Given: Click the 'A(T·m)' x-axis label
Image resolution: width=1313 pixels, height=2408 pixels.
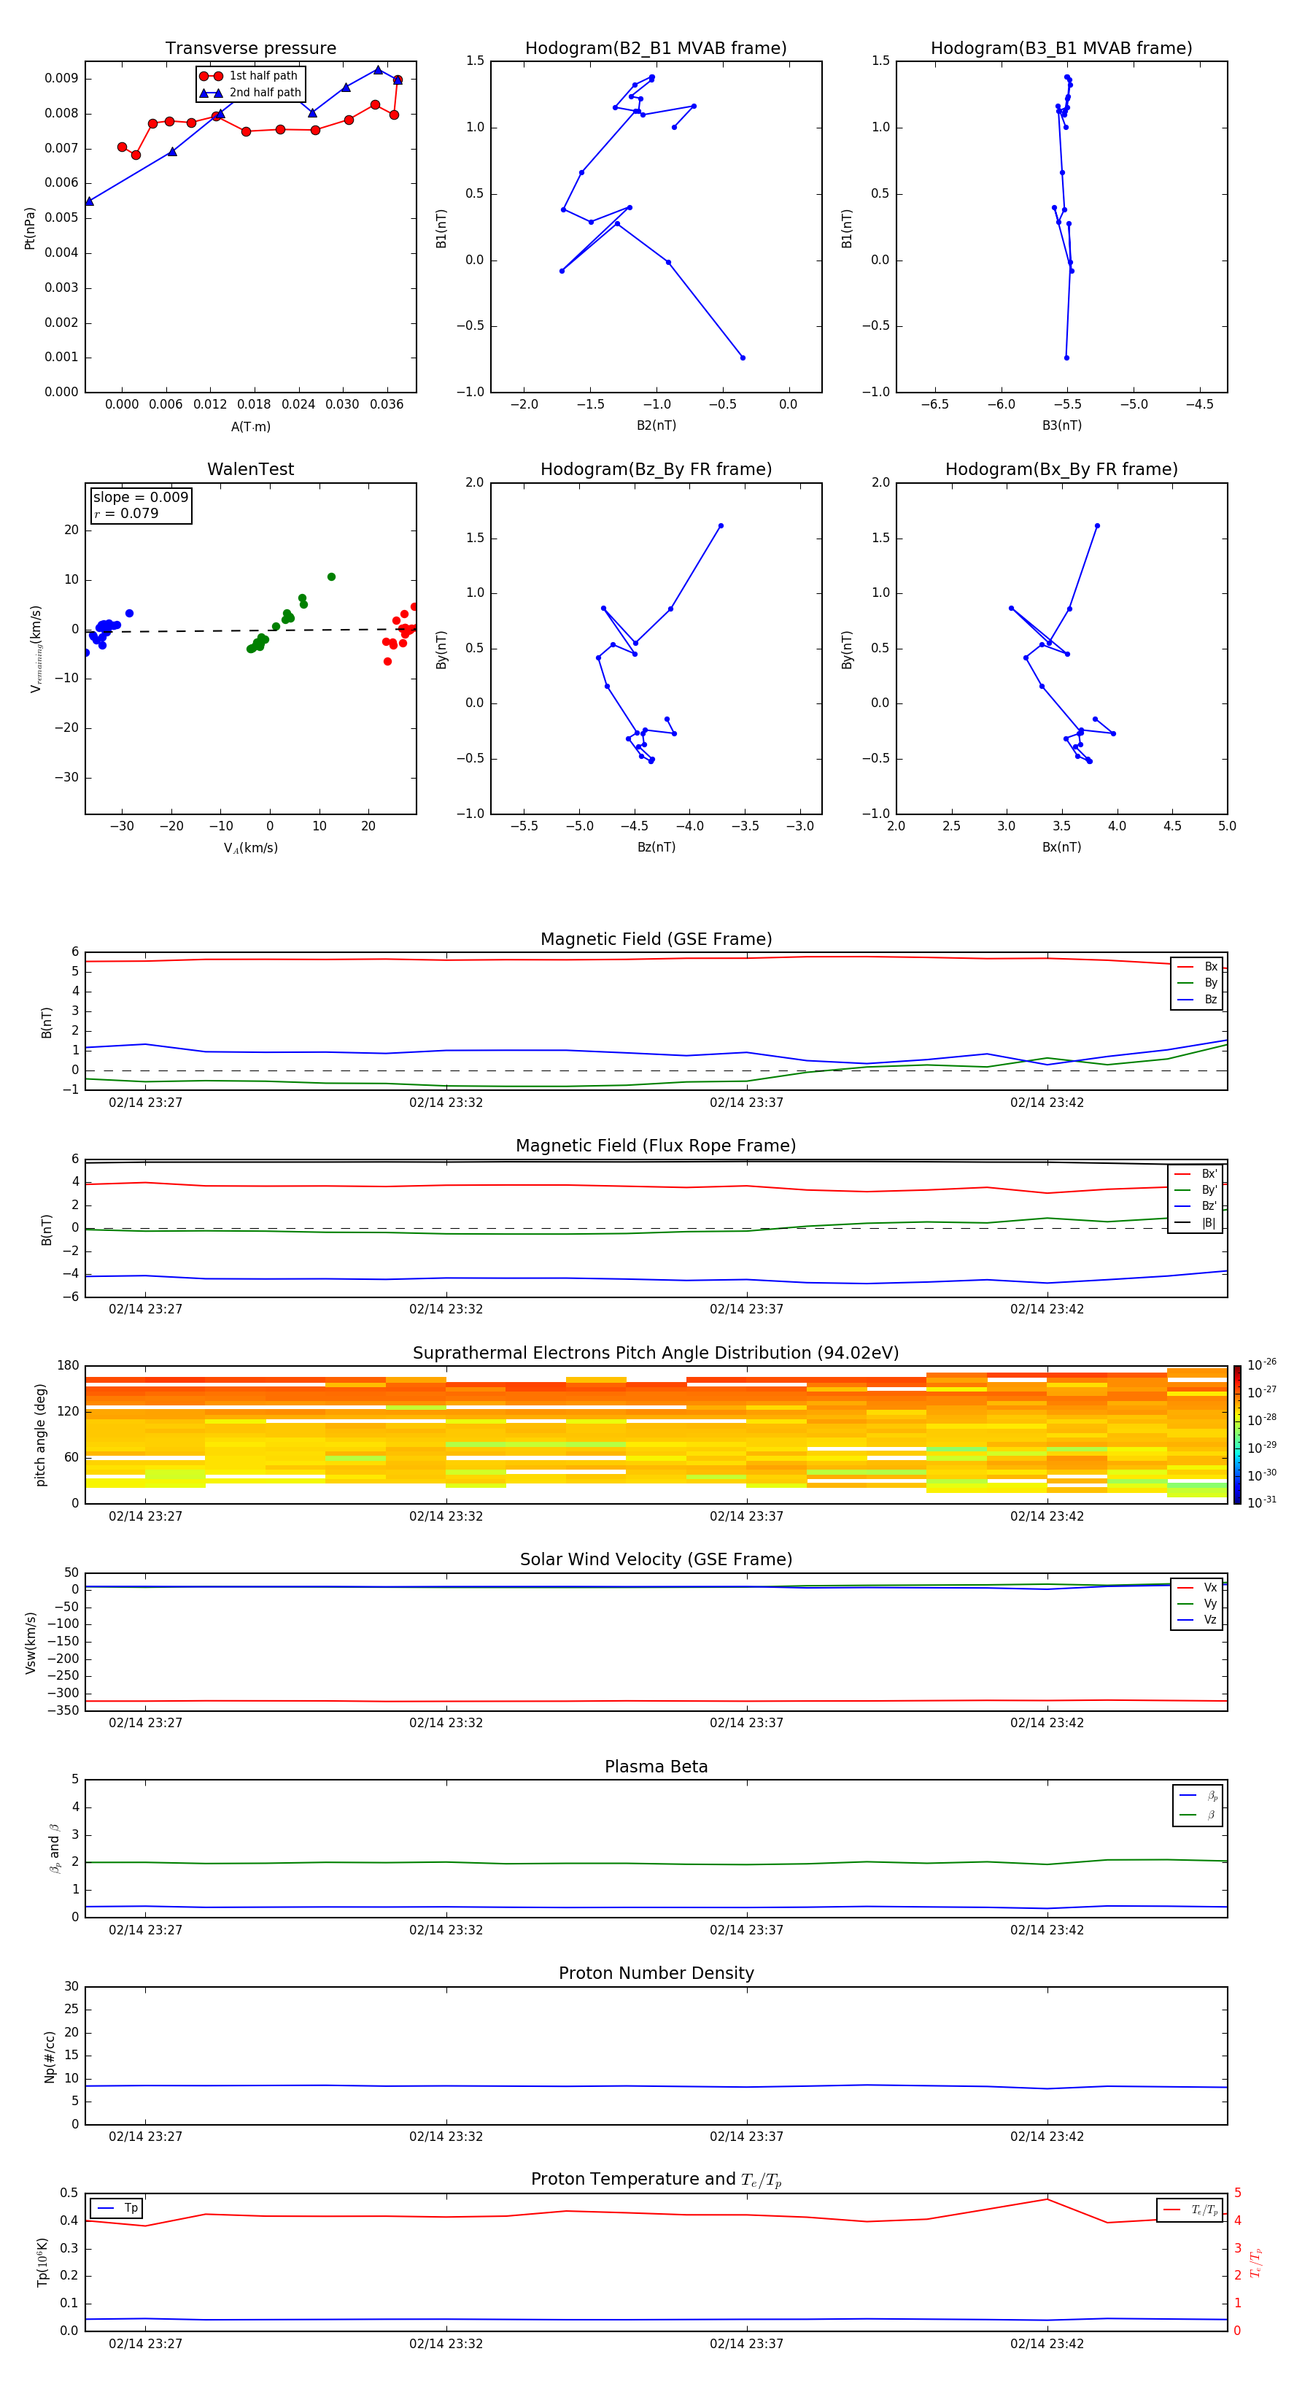Looking at the screenshot, I should (x=250, y=426).
